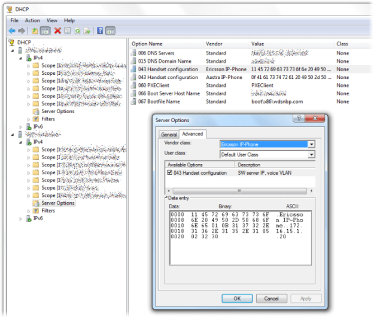Click the Up One Level folder icon
Screen dimensions: 374x319
35,31
